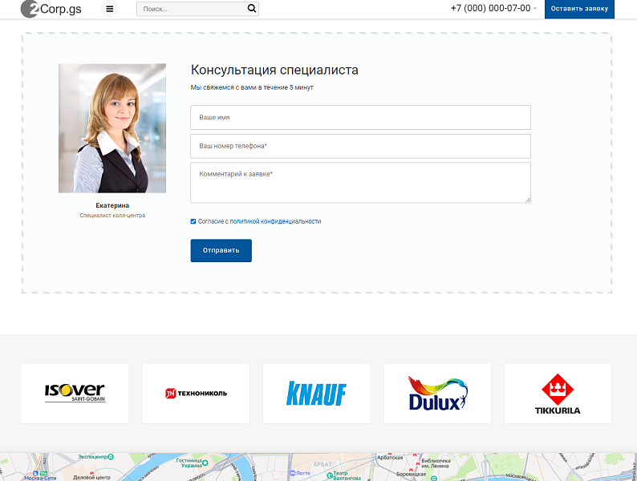Select the Технониколь brand logo
Viewport: 637px width, 481px height.
point(196,393)
